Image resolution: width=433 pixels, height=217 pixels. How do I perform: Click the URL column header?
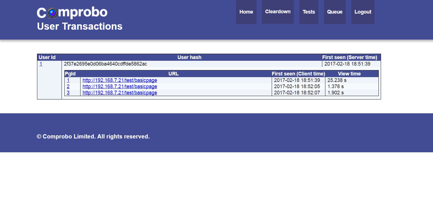tap(174, 74)
